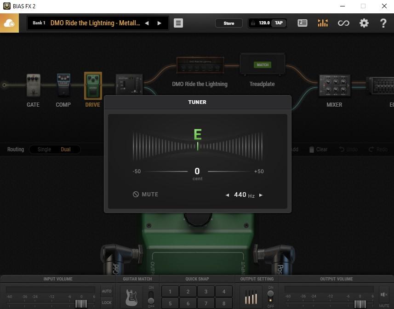The width and height of the screenshot is (394, 309).
Task: Select Quick Snap slot 8
Action: [x=224, y=303]
